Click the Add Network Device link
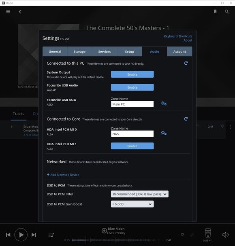 tap(63, 175)
